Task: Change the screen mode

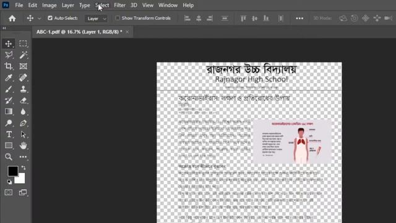Action: [23, 193]
